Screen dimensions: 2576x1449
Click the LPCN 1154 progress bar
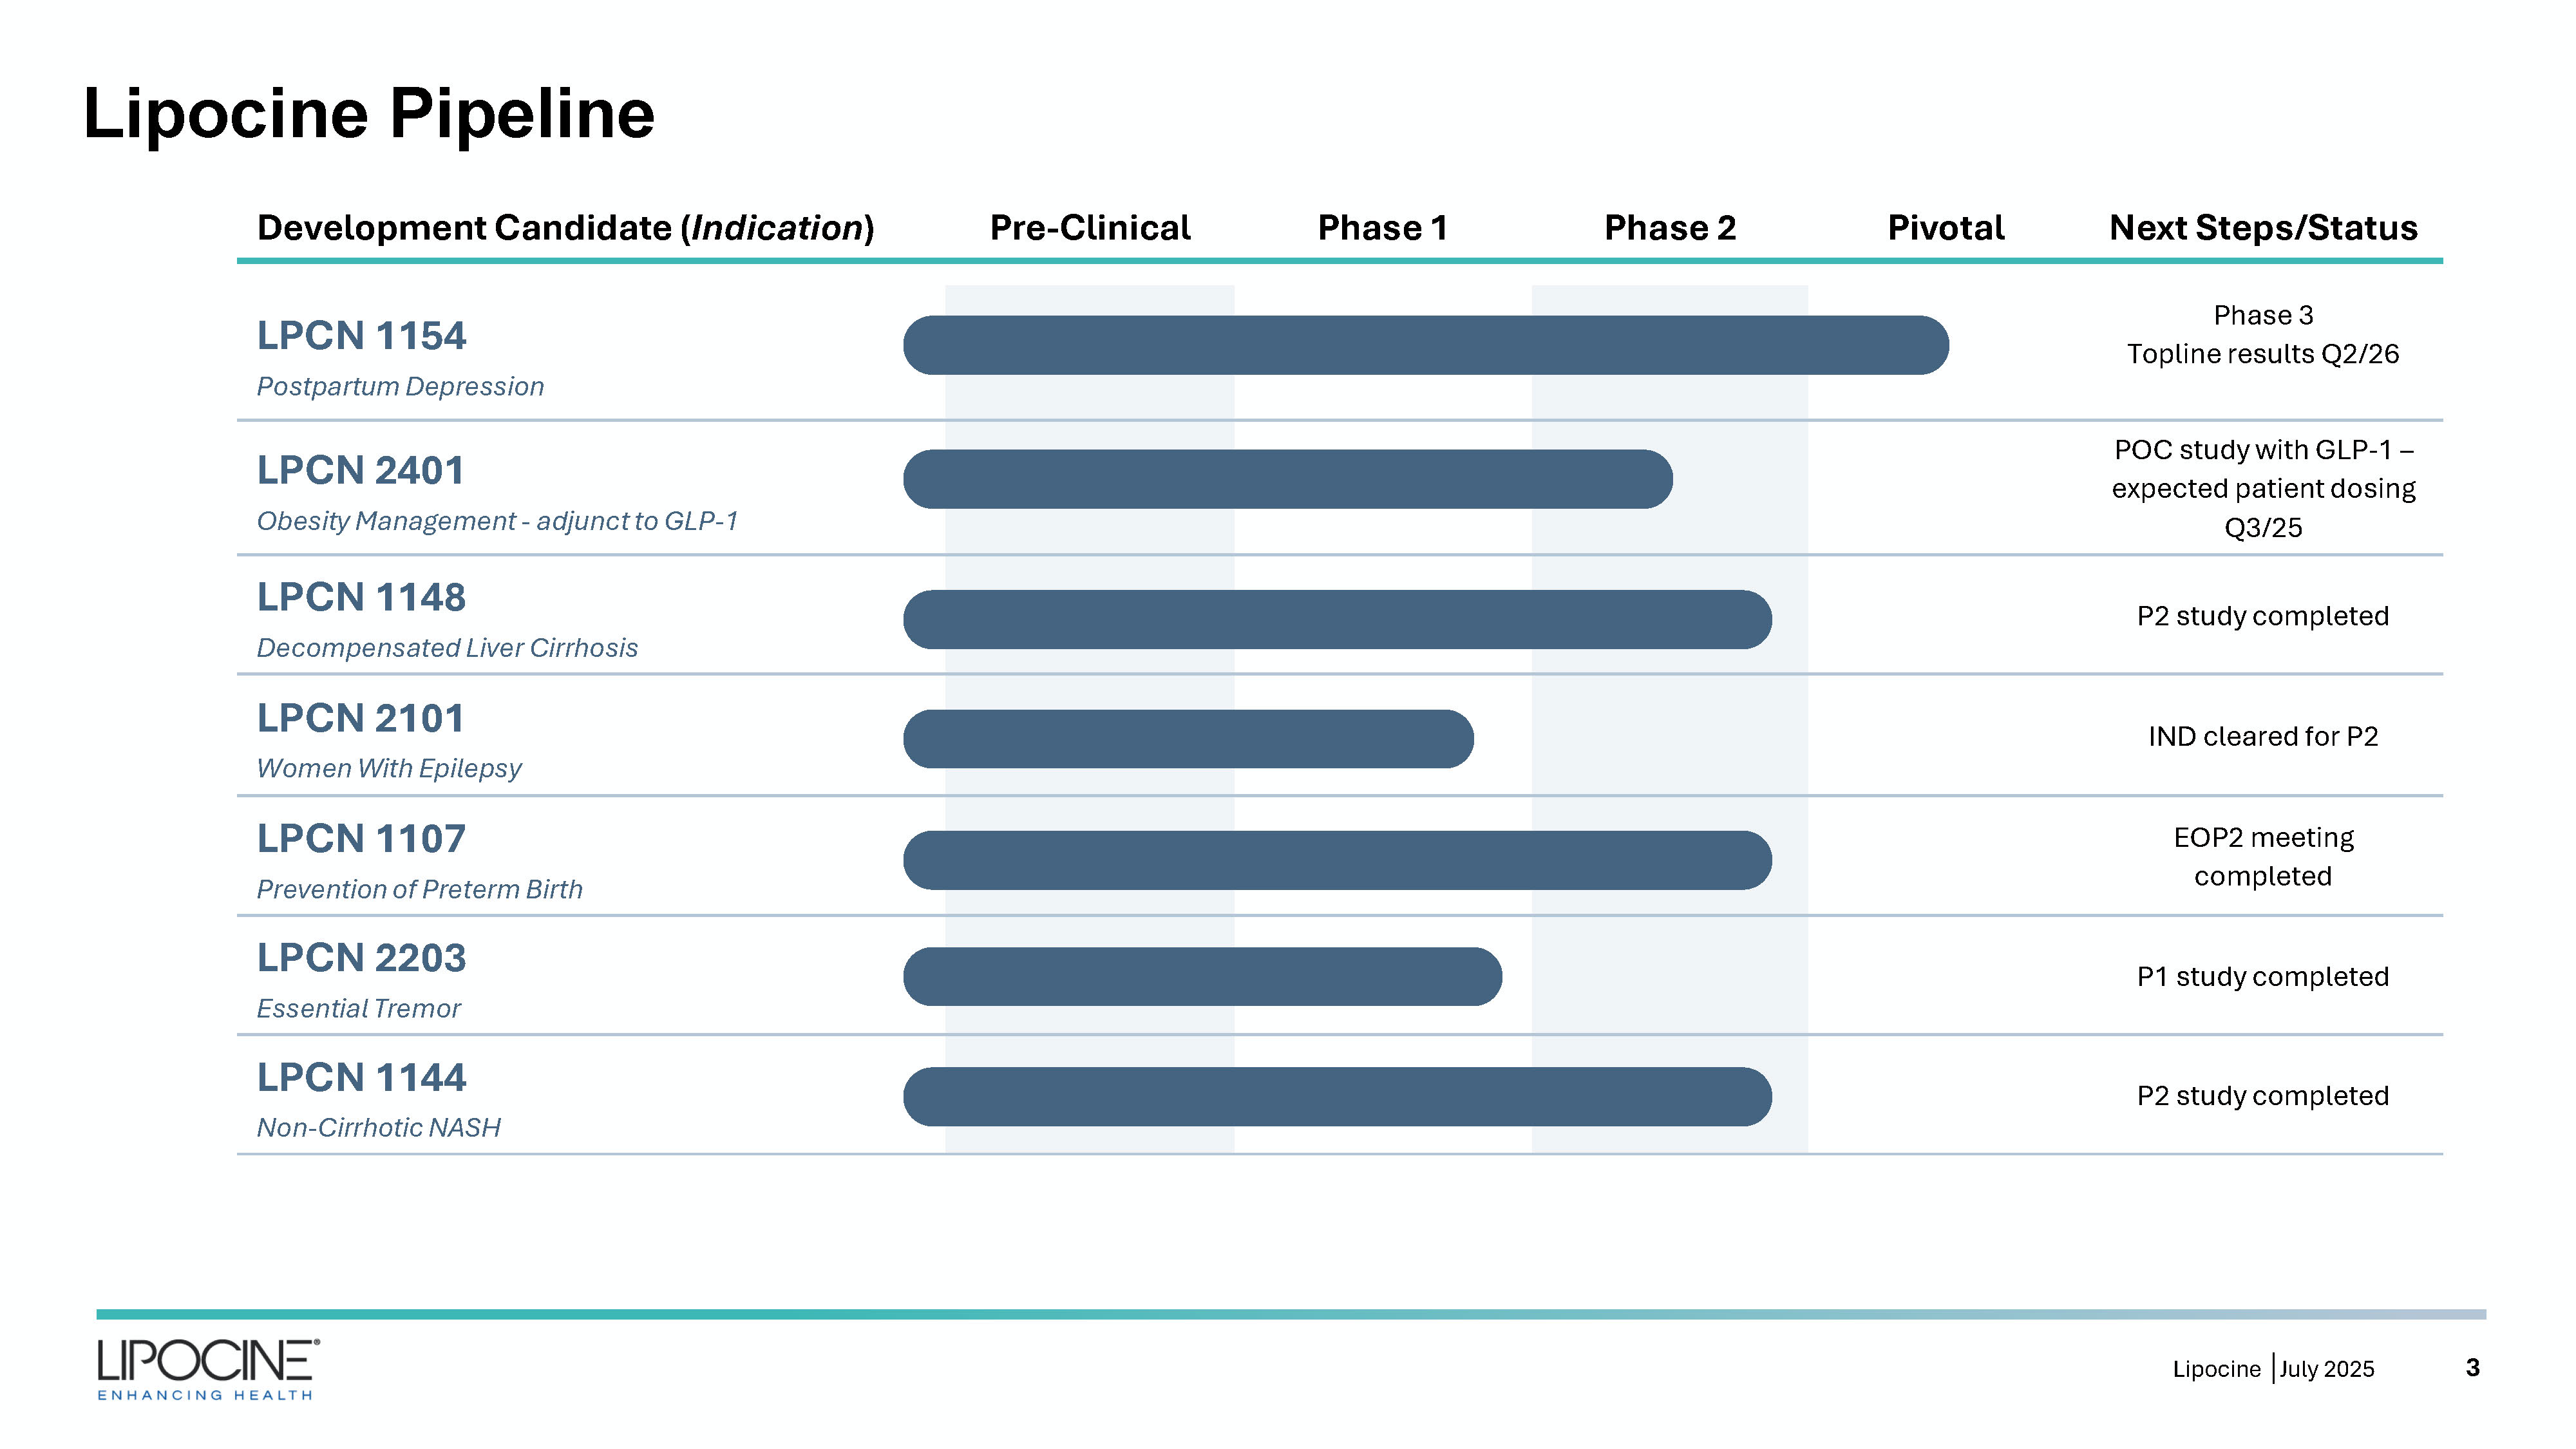[x=1425, y=345]
